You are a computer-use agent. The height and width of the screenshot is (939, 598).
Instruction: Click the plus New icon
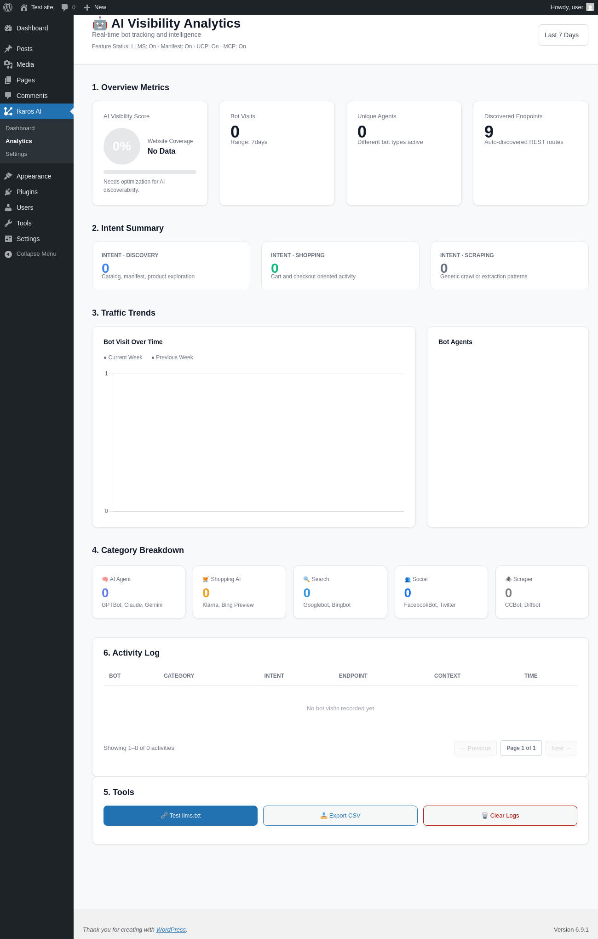tap(87, 7)
